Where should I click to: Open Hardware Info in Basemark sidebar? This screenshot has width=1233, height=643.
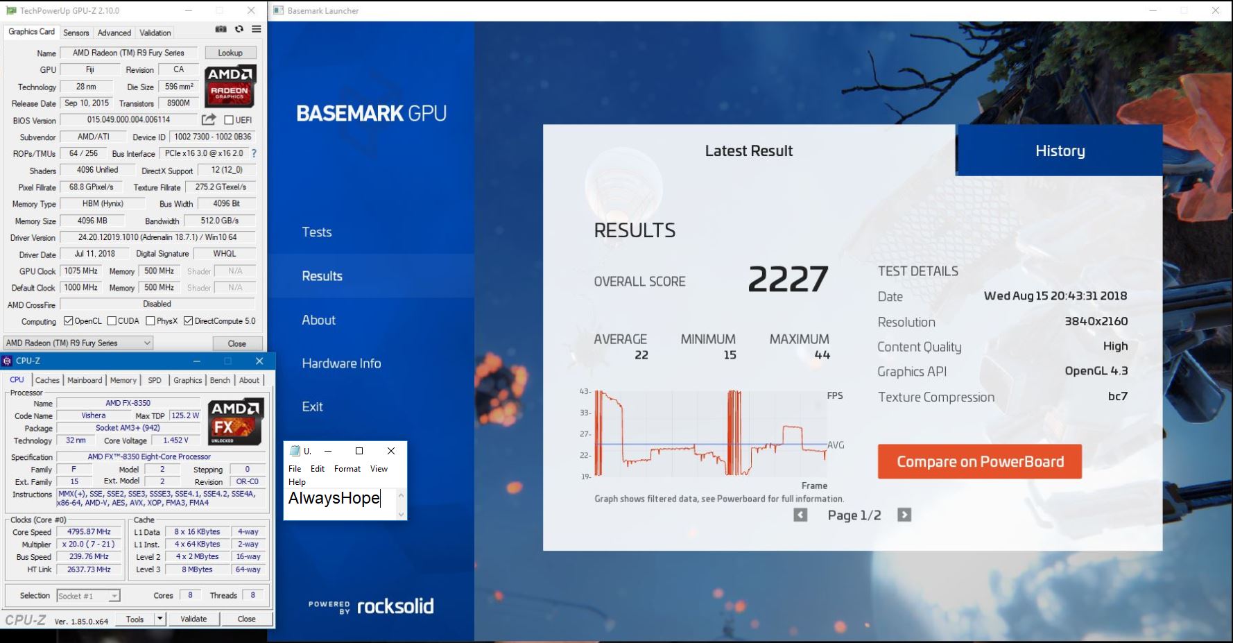point(342,363)
